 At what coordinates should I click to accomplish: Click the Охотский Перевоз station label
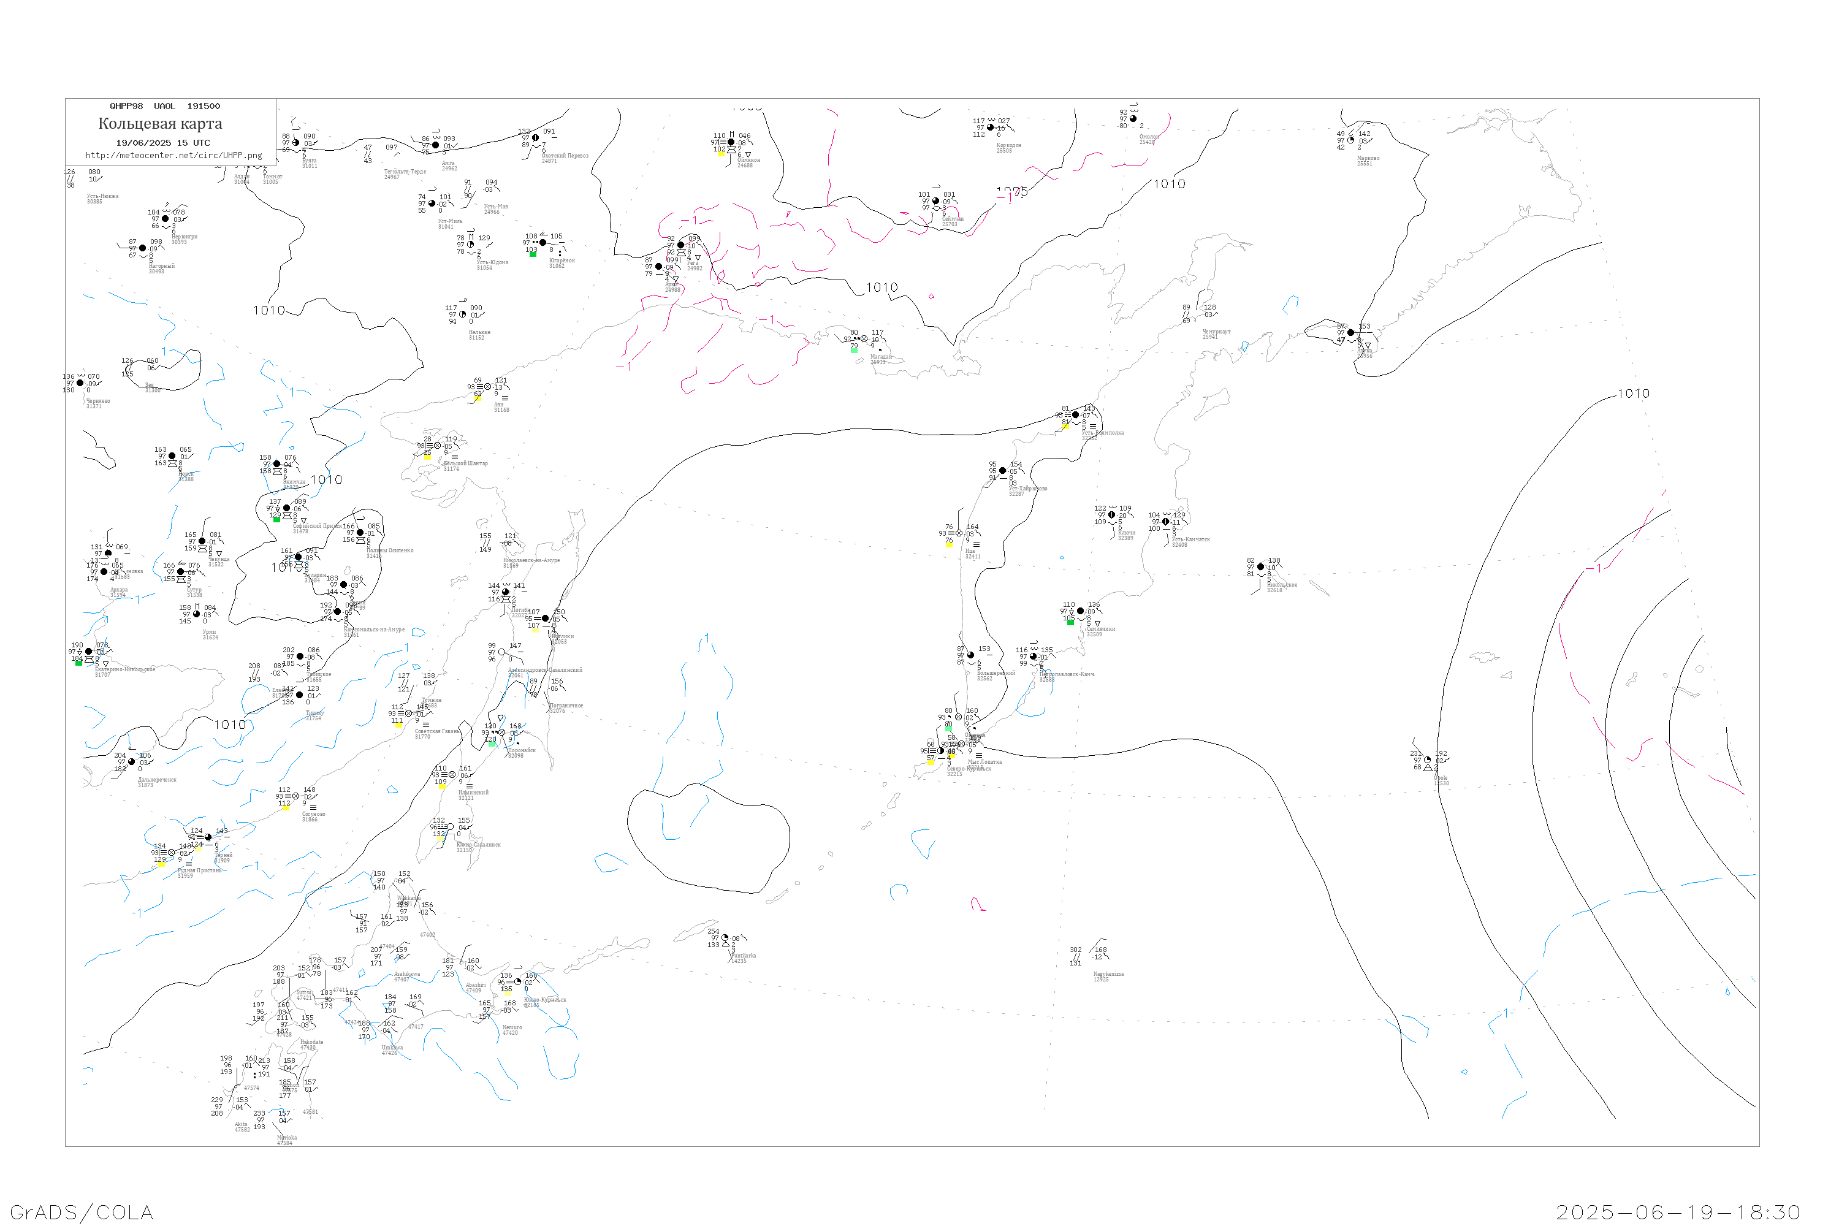click(x=565, y=156)
